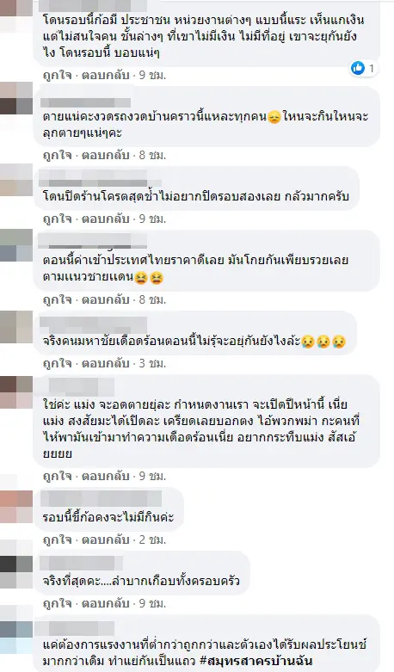This screenshot has width=394, height=672.
Task: Click the '2 ชม.' comment timestamp
Action: coord(152,539)
